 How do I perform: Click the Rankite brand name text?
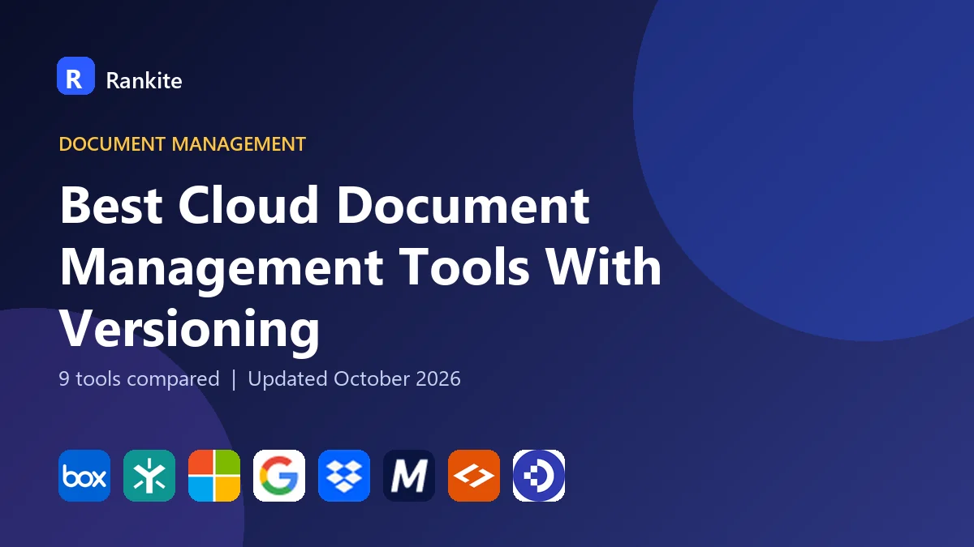coord(144,80)
